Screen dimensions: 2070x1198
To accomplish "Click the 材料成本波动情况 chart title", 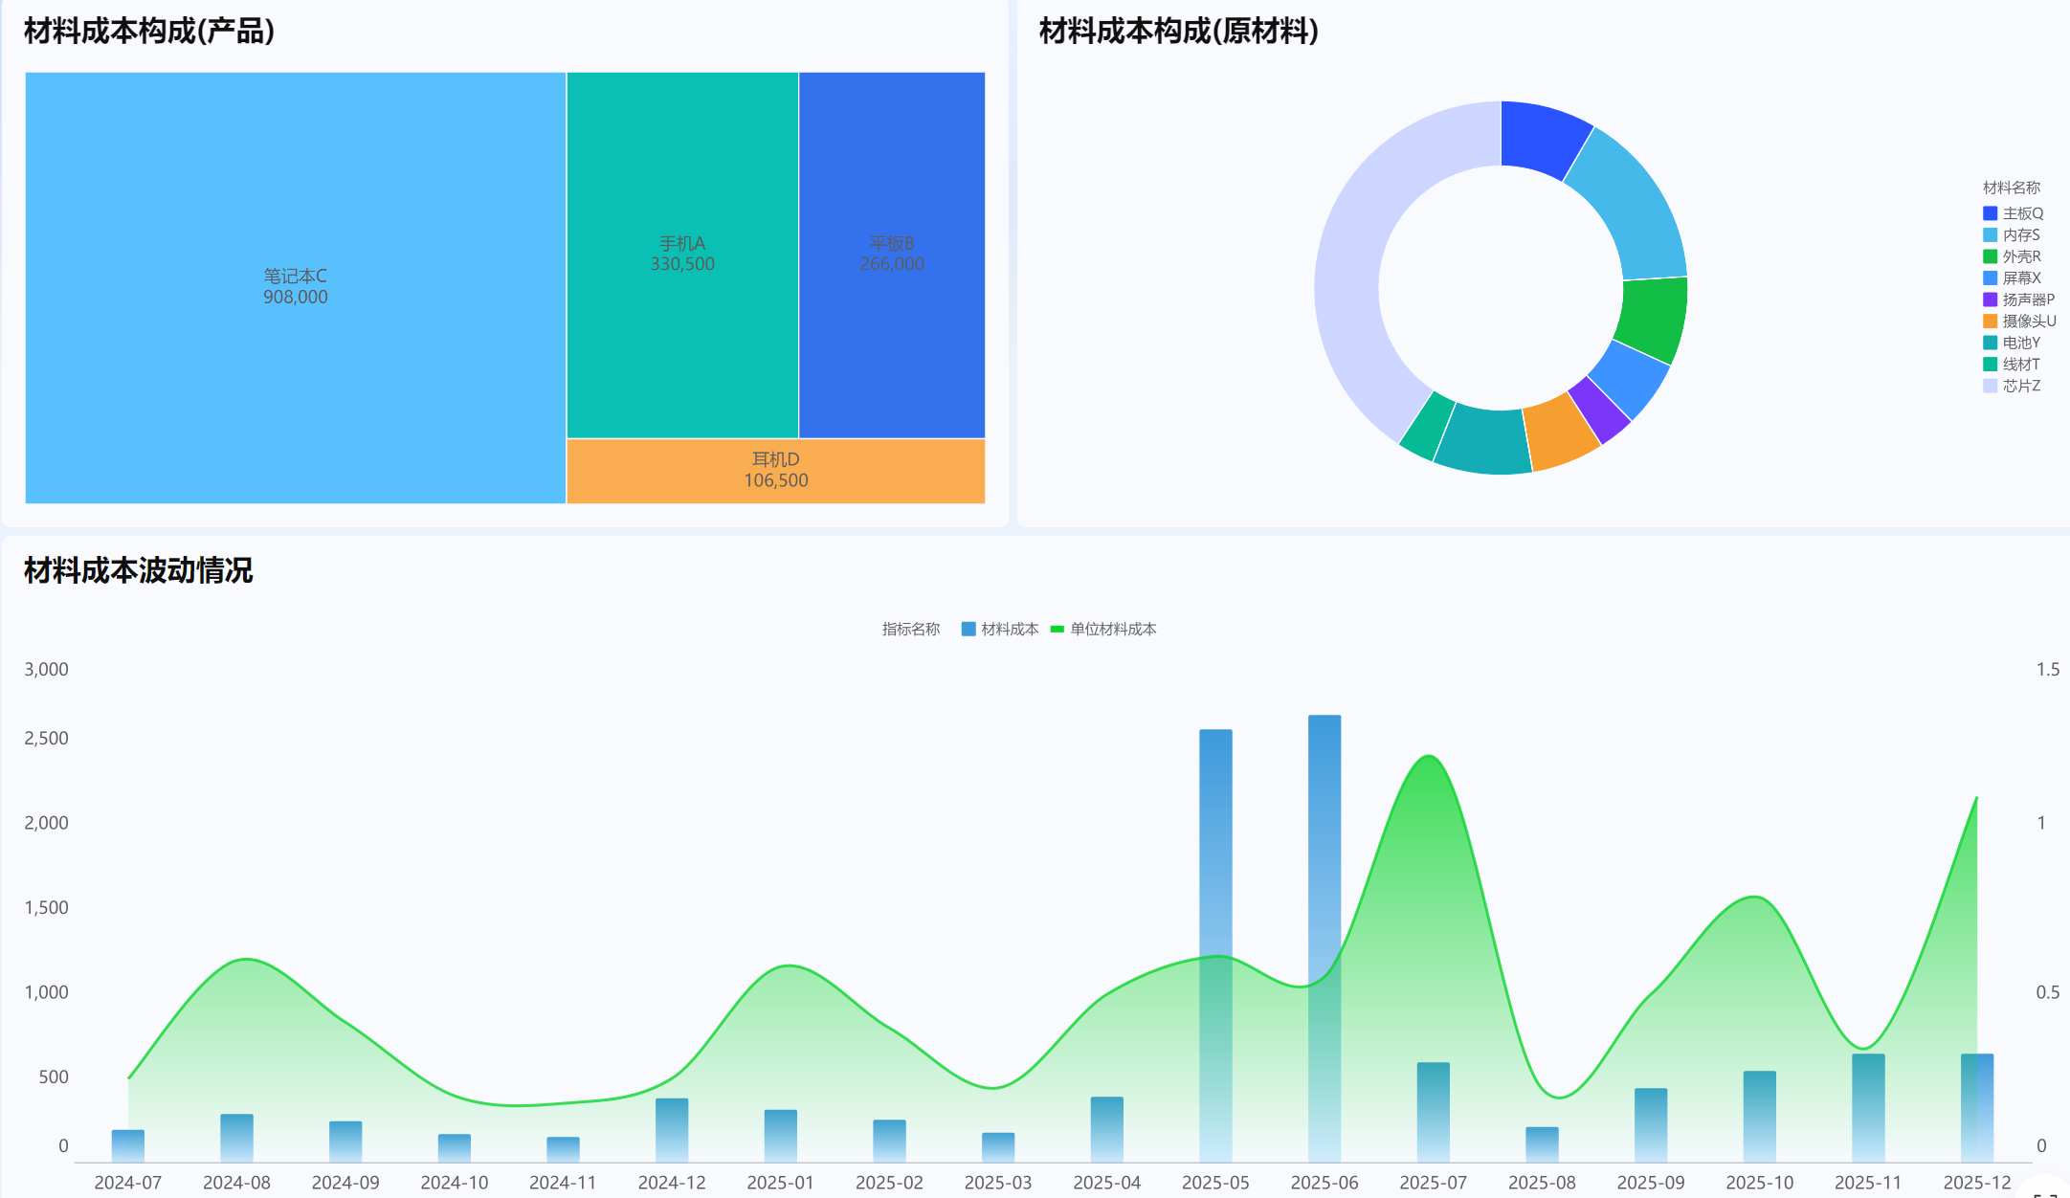I will pos(138,570).
